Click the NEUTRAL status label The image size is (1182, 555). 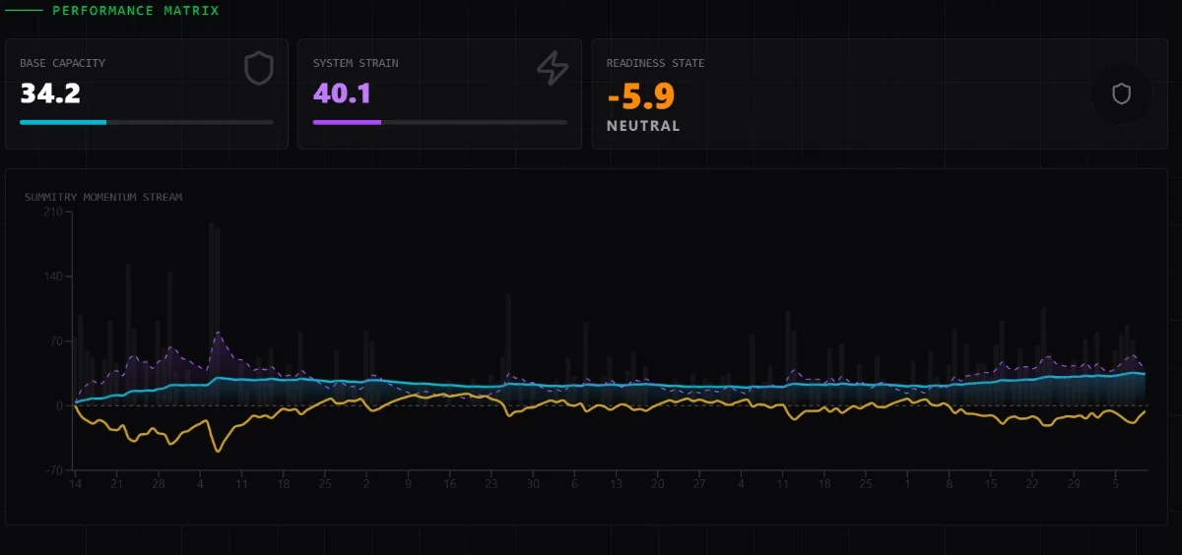(x=643, y=126)
